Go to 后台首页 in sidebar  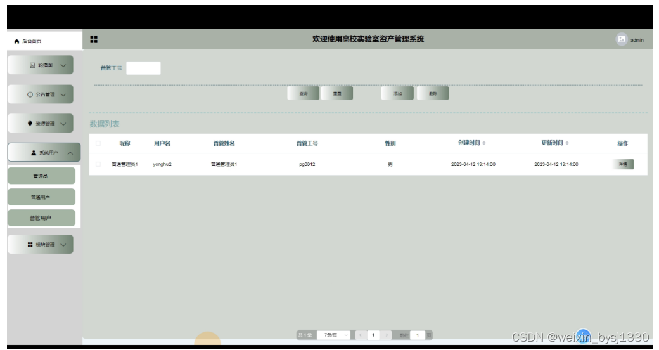[x=44, y=41]
